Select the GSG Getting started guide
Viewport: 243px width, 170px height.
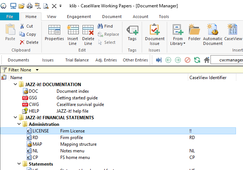(118, 98)
